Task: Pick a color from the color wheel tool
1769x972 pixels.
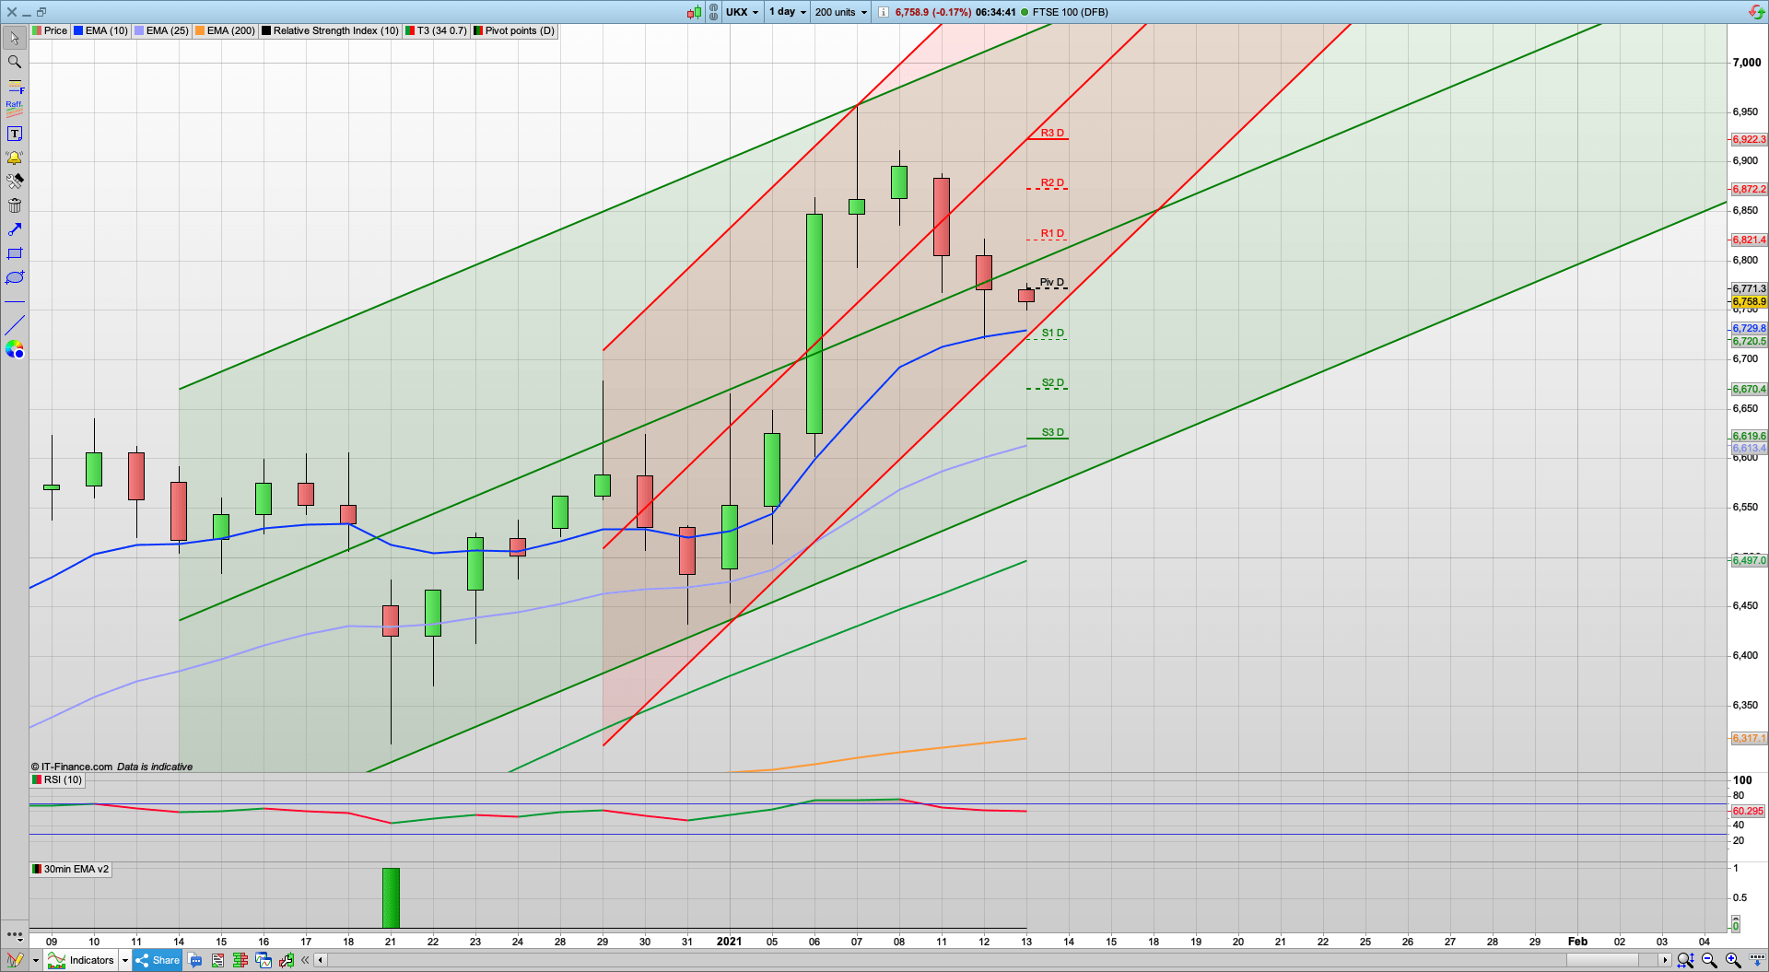Action: [14, 349]
